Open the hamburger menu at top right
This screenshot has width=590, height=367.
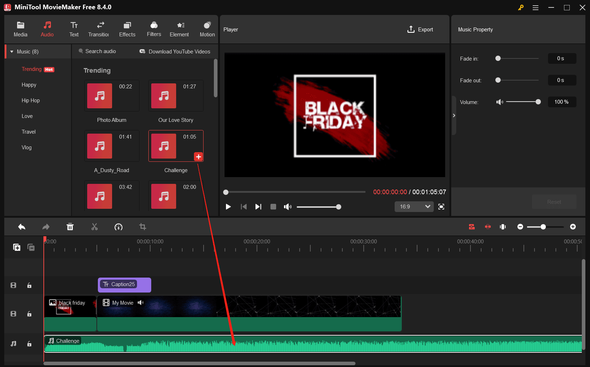click(535, 7)
